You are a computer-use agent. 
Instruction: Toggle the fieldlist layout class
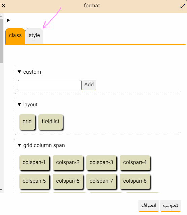point(51,122)
